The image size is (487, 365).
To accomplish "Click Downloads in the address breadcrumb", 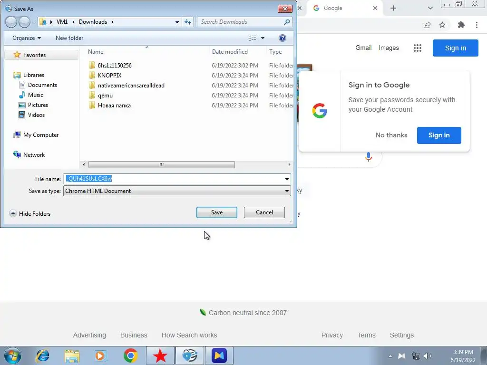I will tap(93, 22).
